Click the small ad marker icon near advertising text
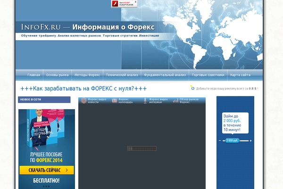Image resolution: width=283 pixels, height=189 pixels. pos(192,88)
